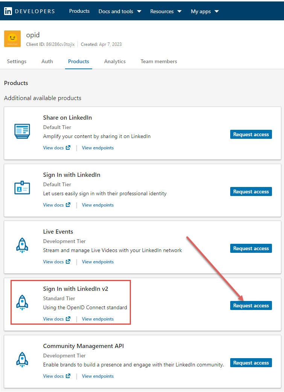Open View docs for Live Events
The height and width of the screenshot is (392, 284).
(57, 262)
